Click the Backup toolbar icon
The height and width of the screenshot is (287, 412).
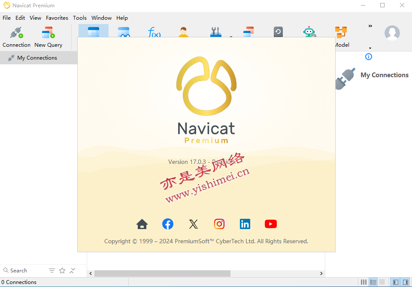278,32
